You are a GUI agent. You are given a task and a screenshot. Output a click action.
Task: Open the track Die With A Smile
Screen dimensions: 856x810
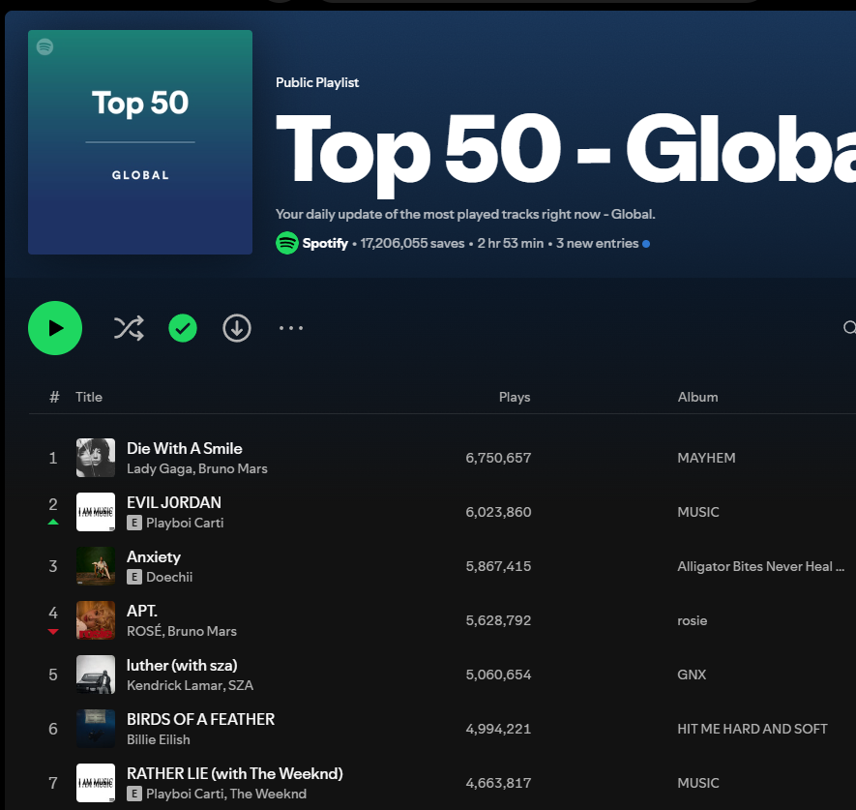185,448
